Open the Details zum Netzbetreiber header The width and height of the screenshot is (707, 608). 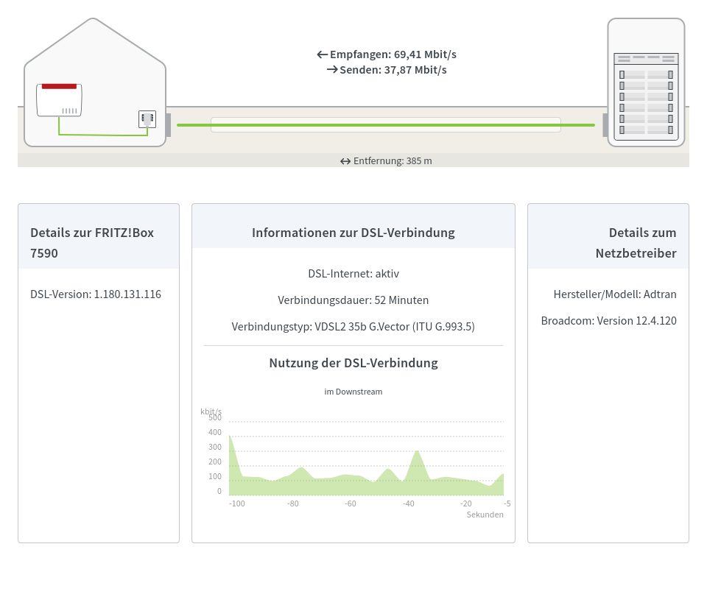(608, 242)
